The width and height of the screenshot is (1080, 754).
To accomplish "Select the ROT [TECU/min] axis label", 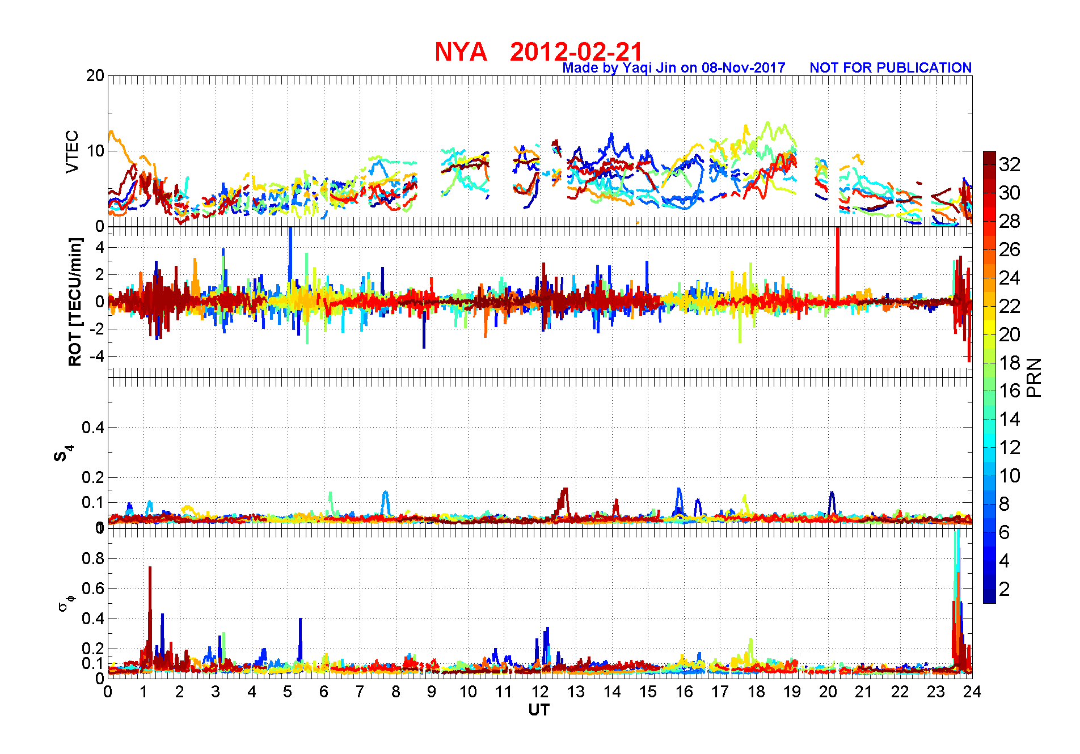I will (x=75, y=302).
